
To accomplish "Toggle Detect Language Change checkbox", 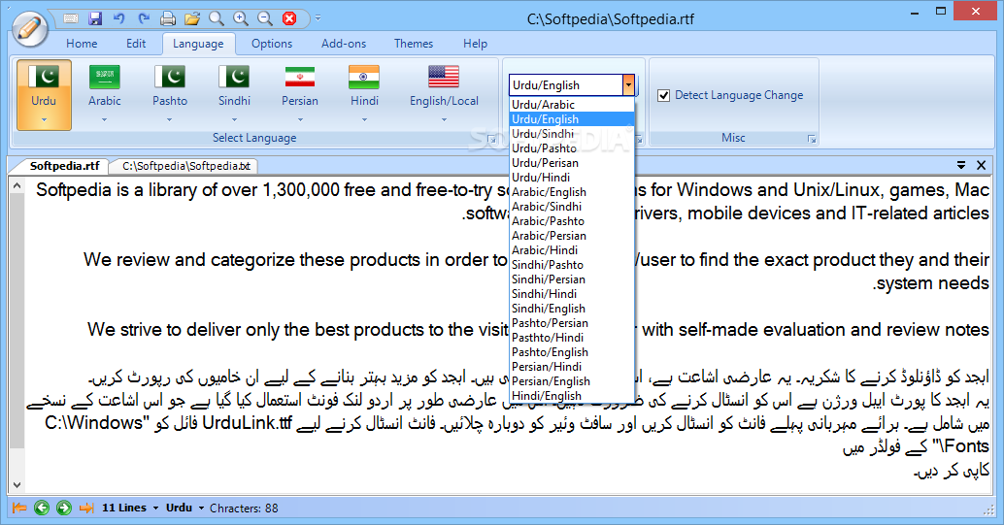I will (664, 95).
